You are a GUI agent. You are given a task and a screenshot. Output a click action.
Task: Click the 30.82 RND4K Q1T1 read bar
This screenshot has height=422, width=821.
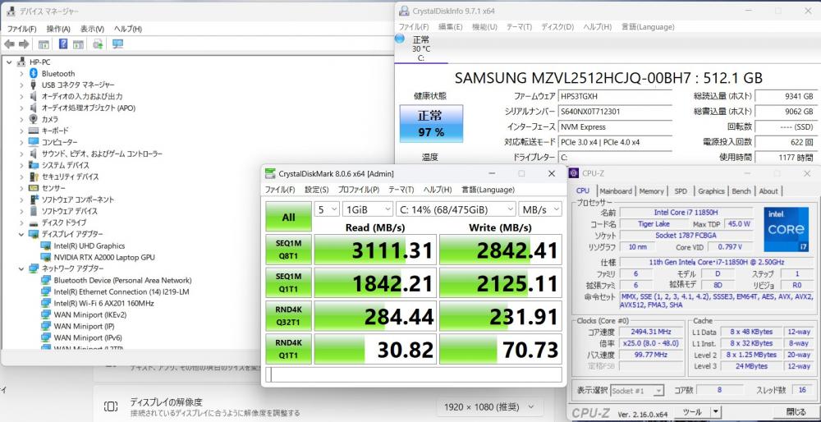(375, 349)
